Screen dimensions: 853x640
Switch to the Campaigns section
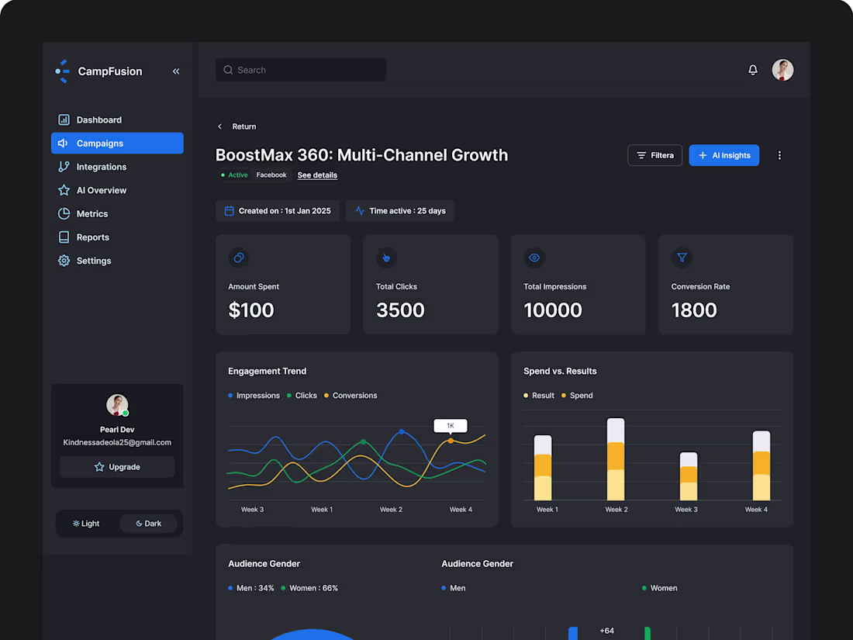(99, 143)
